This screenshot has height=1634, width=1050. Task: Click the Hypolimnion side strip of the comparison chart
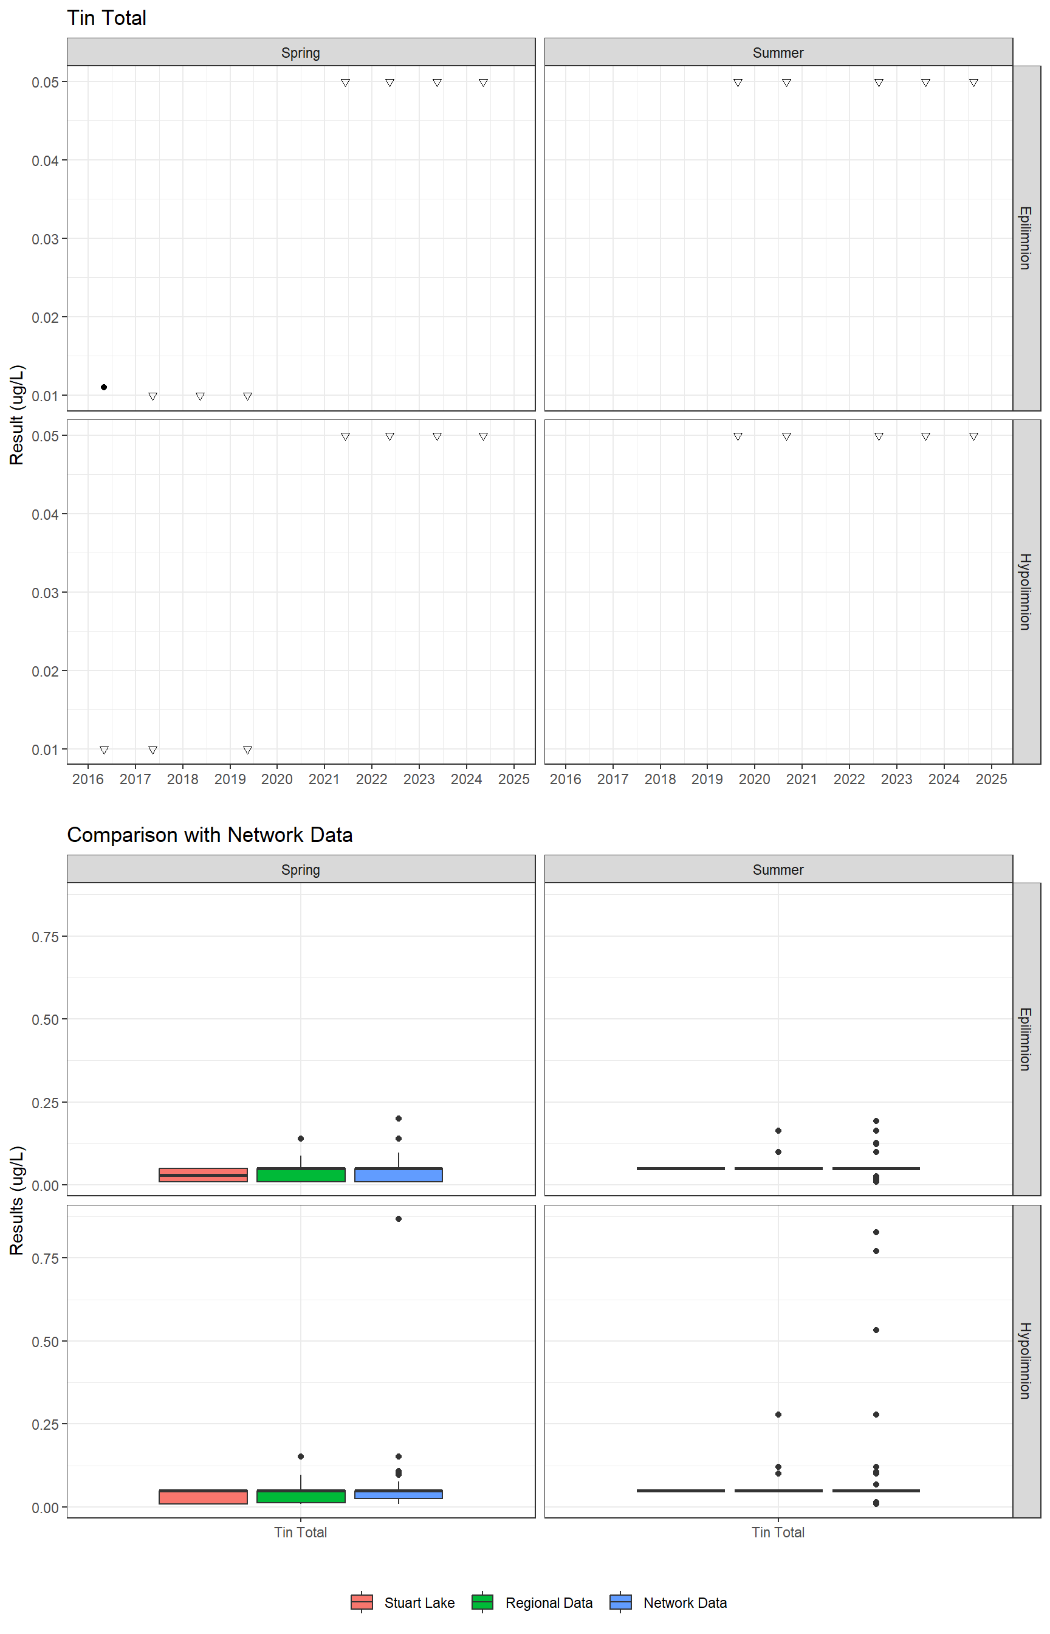pyautogui.click(x=1026, y=1360)
